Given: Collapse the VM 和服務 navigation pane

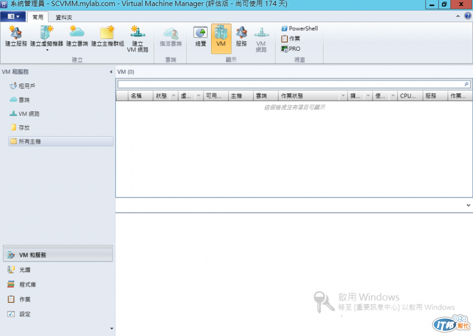Looking at the screenshot, I should pyautogui.click(x=111, y=72).
